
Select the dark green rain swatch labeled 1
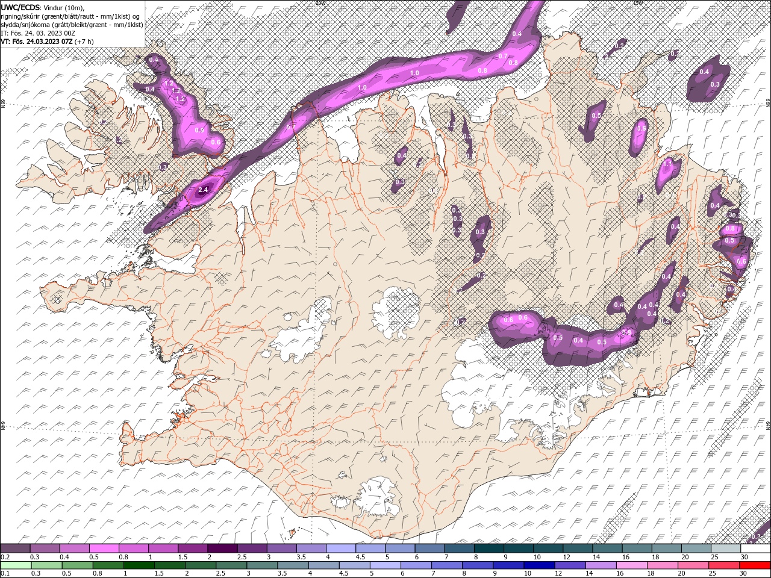pyautogui.click(x=139, y=565)
